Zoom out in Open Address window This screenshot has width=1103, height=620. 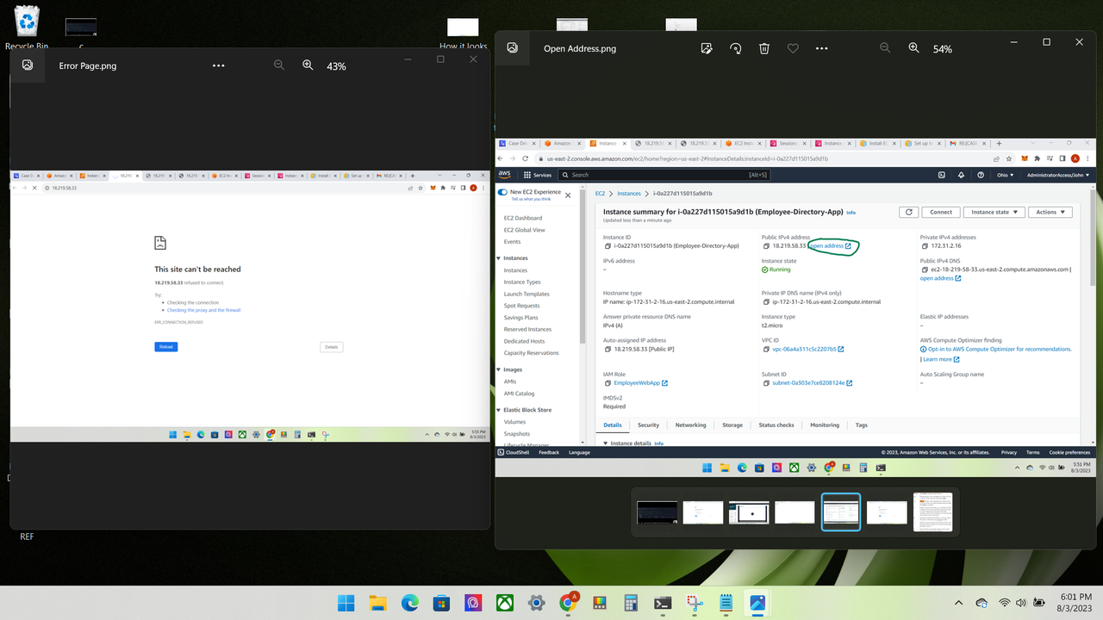(885, 48)
